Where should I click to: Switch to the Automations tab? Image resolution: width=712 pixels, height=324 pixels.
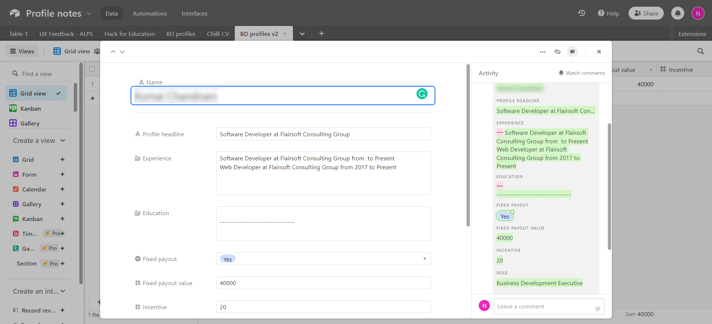pyautogui.click(x=150, y=13)
